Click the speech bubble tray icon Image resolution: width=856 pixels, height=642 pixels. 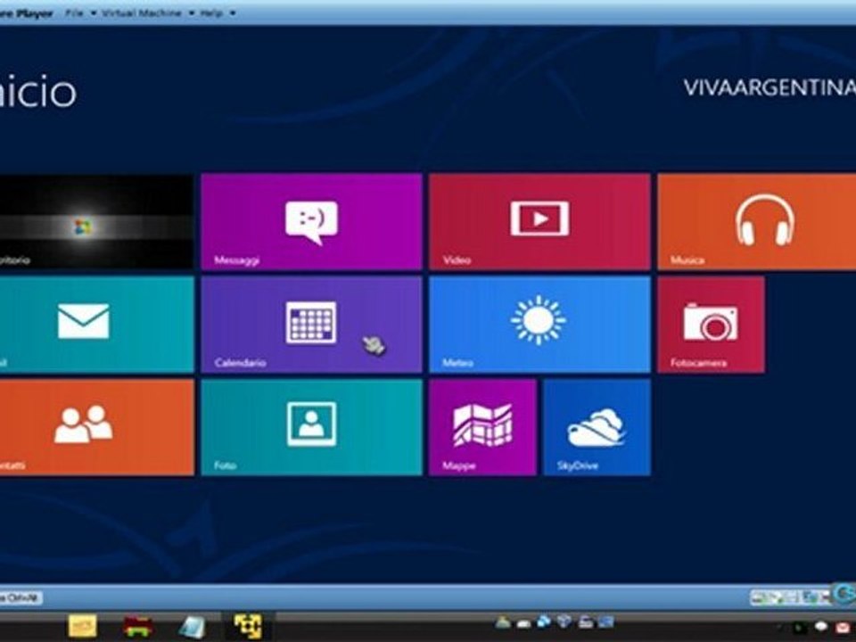[x=820, y=626]
